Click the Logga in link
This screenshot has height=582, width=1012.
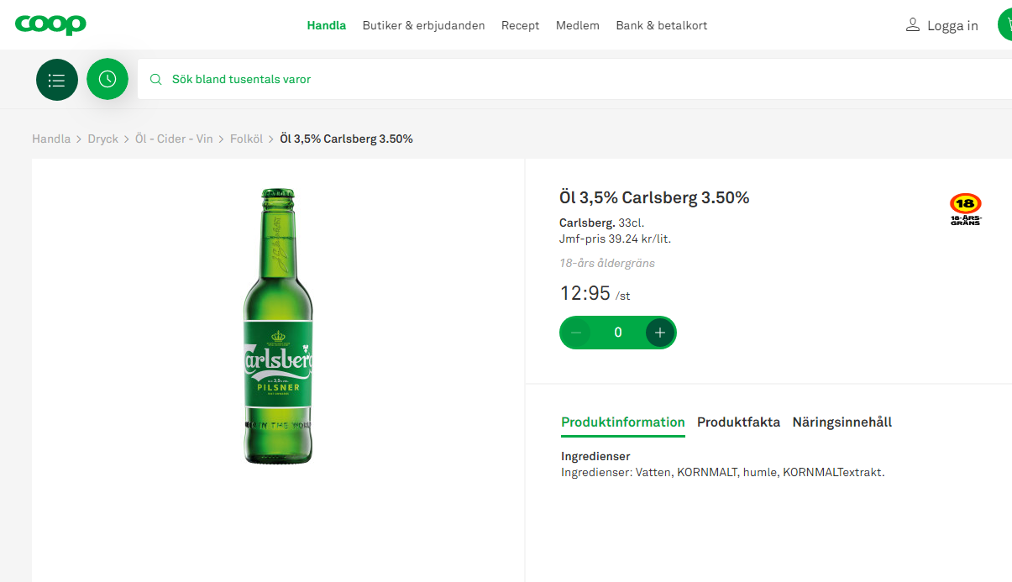coord(952,26)
